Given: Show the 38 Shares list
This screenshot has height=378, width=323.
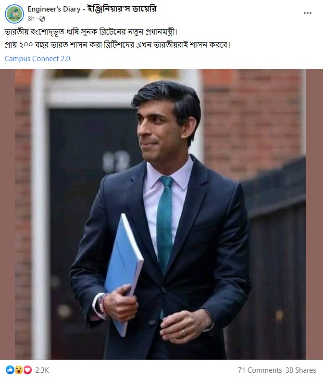Looking at the screenshot, I should (301, 370).
